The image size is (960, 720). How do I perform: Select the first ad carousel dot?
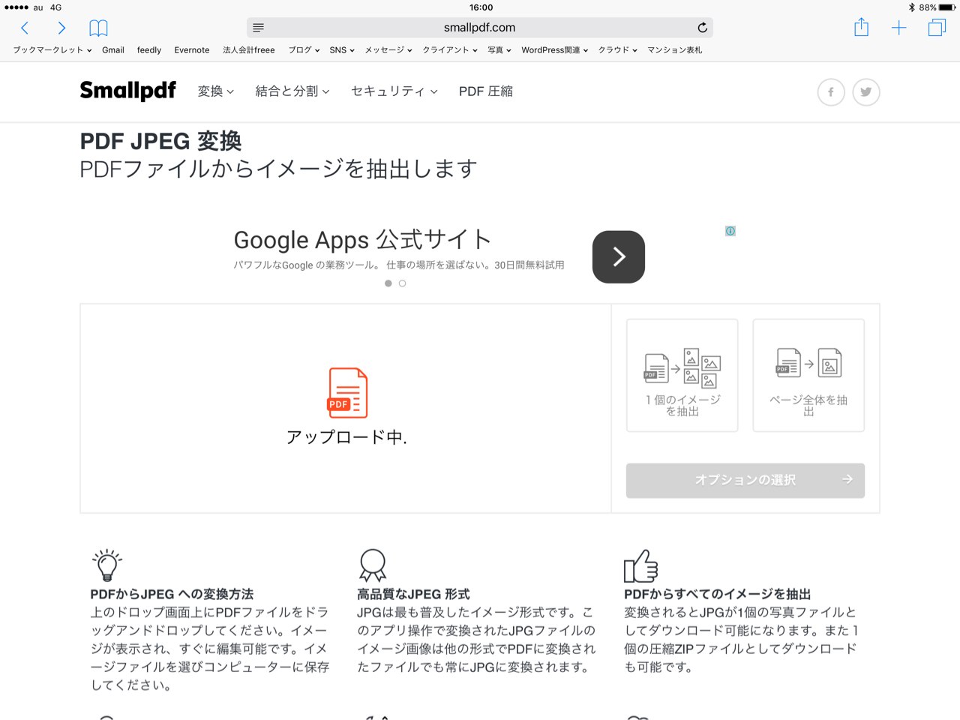[x=388, y=283]
